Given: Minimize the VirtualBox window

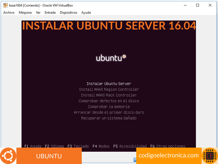Looking at the screenshot, I should click(185, 5).
